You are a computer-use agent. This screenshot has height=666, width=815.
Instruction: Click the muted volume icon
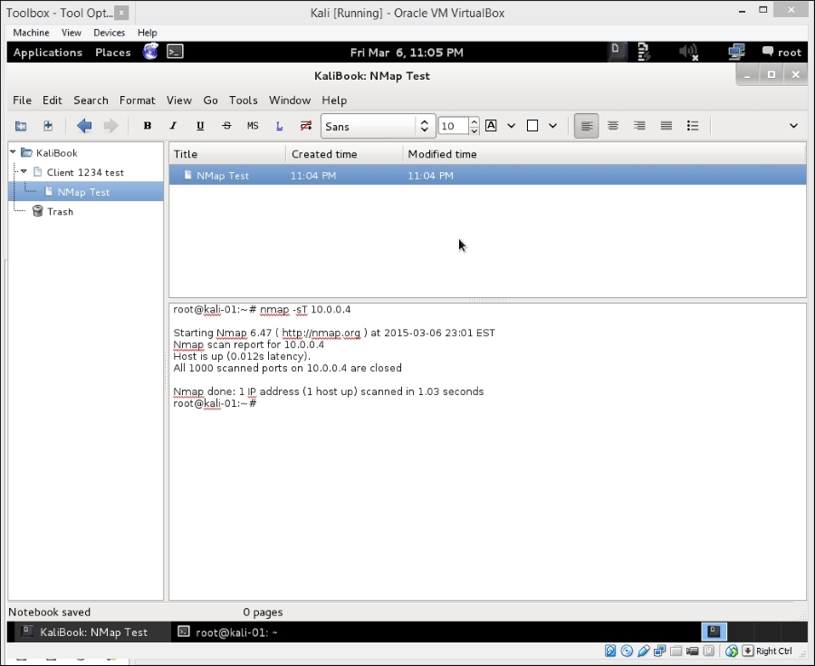click(x=688, y=52)
